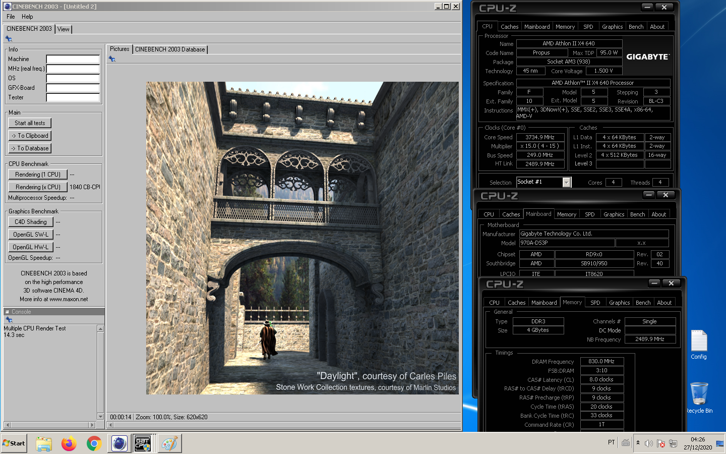Launch Firefox from the taskbar
This screenshot has height=454, width=726.
click(69, 443)
